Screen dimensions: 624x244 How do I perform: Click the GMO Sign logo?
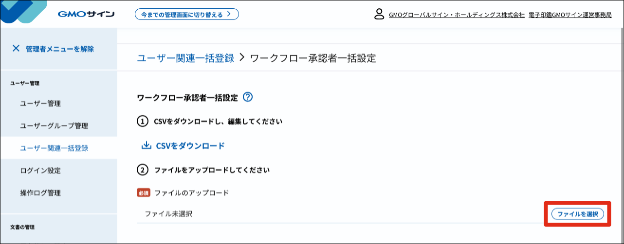(86, 14)
